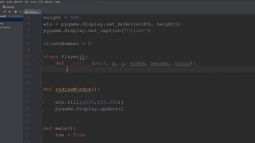
Task: Open the Code menu
Action: coord(9,2)
